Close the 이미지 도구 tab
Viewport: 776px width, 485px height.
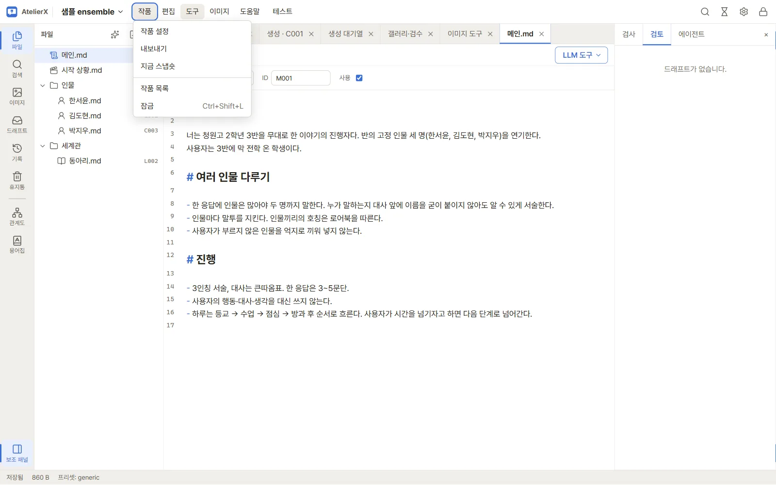click(490, 34)
